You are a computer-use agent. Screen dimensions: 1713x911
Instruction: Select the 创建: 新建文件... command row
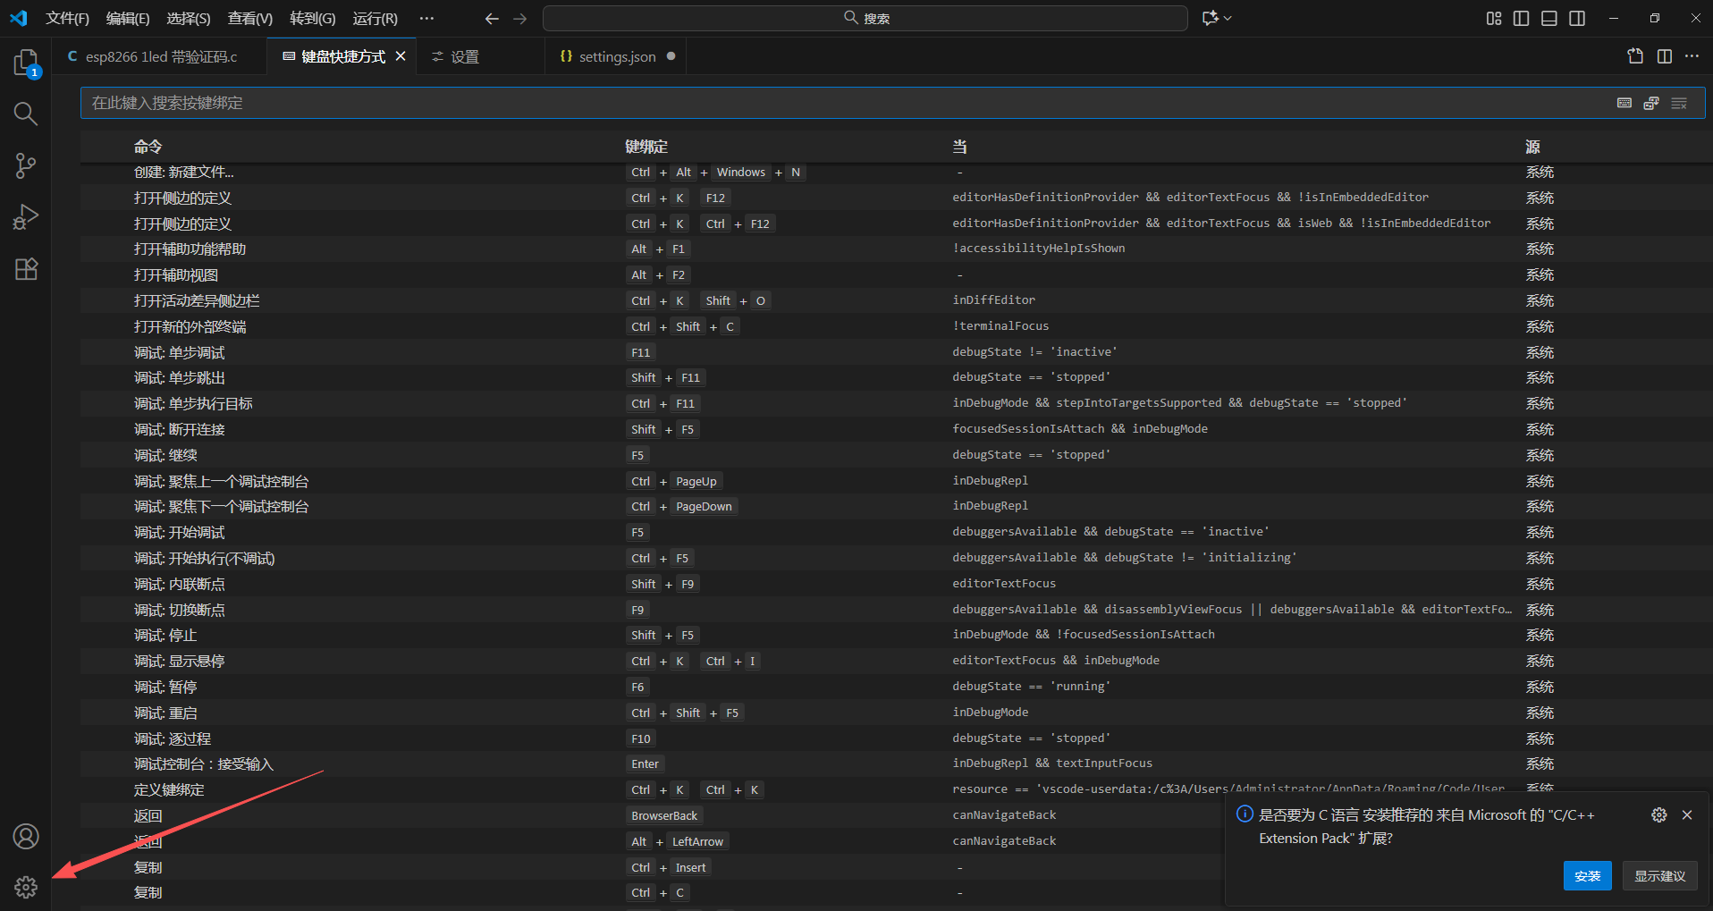coord(892,173)
